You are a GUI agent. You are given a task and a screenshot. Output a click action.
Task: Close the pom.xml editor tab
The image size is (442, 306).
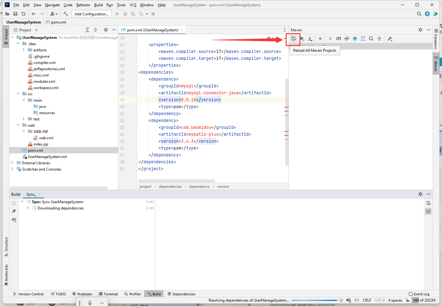(x=181, y=30)
